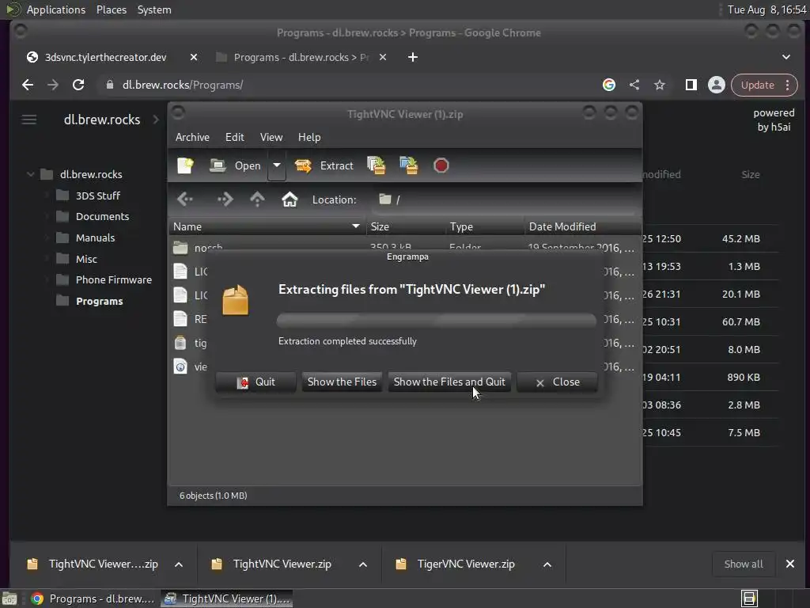The image size is (810, 608).
Task: Click the Quit button in extraction dialog
Action: 255,382
